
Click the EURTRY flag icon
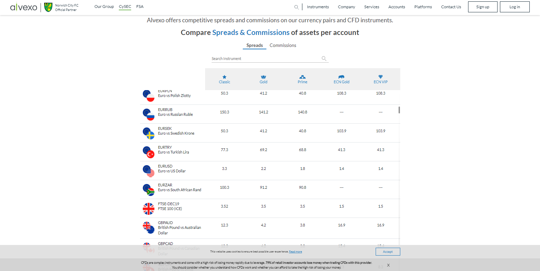149,152
